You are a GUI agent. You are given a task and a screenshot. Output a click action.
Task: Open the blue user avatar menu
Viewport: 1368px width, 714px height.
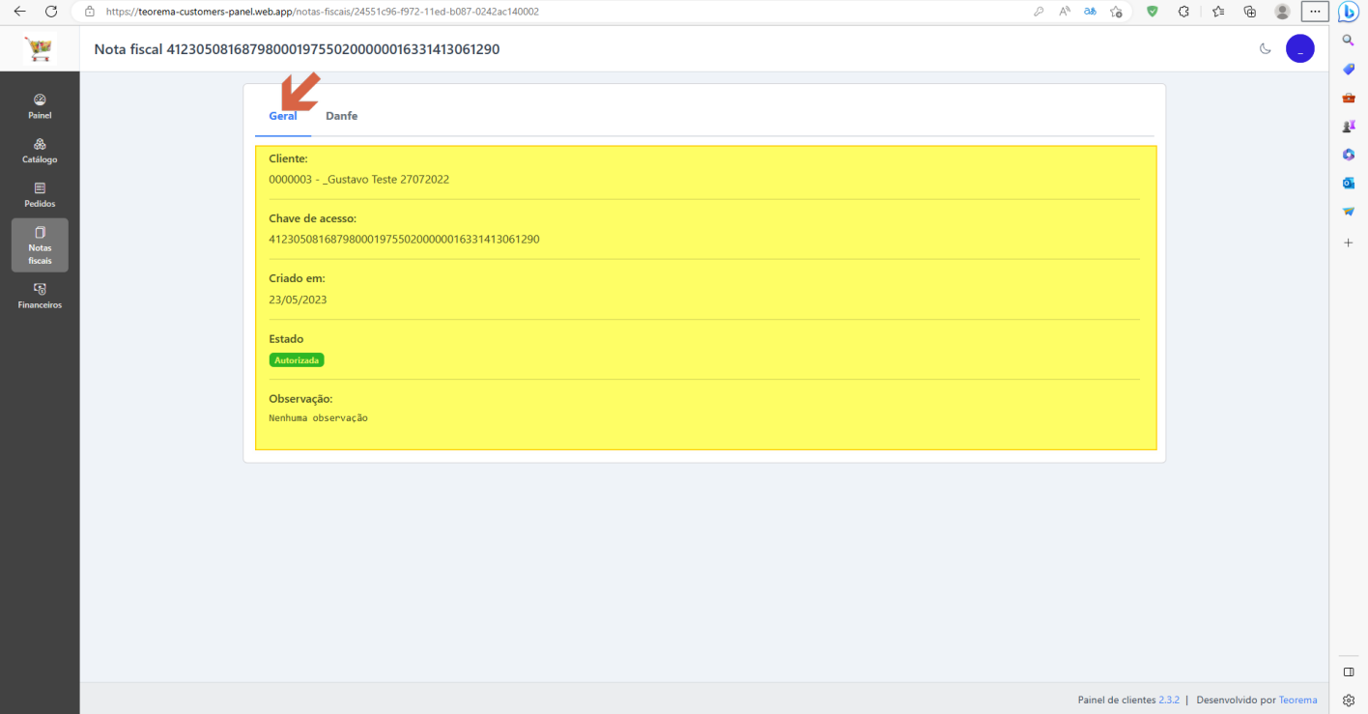[1299, 49]
